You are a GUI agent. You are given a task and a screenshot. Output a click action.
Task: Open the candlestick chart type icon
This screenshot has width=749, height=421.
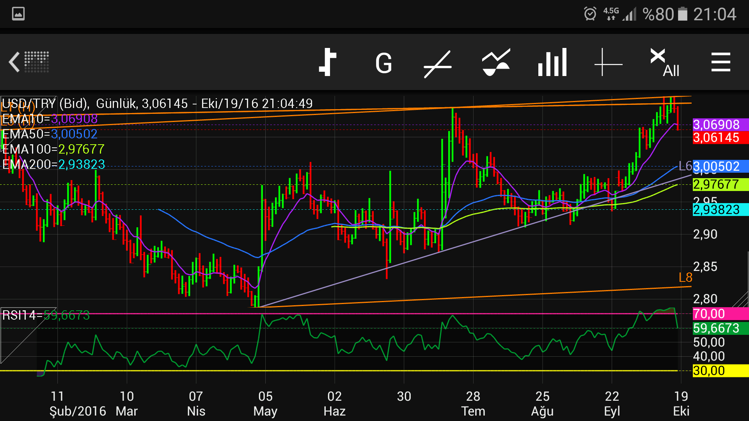tap(328, 62)
